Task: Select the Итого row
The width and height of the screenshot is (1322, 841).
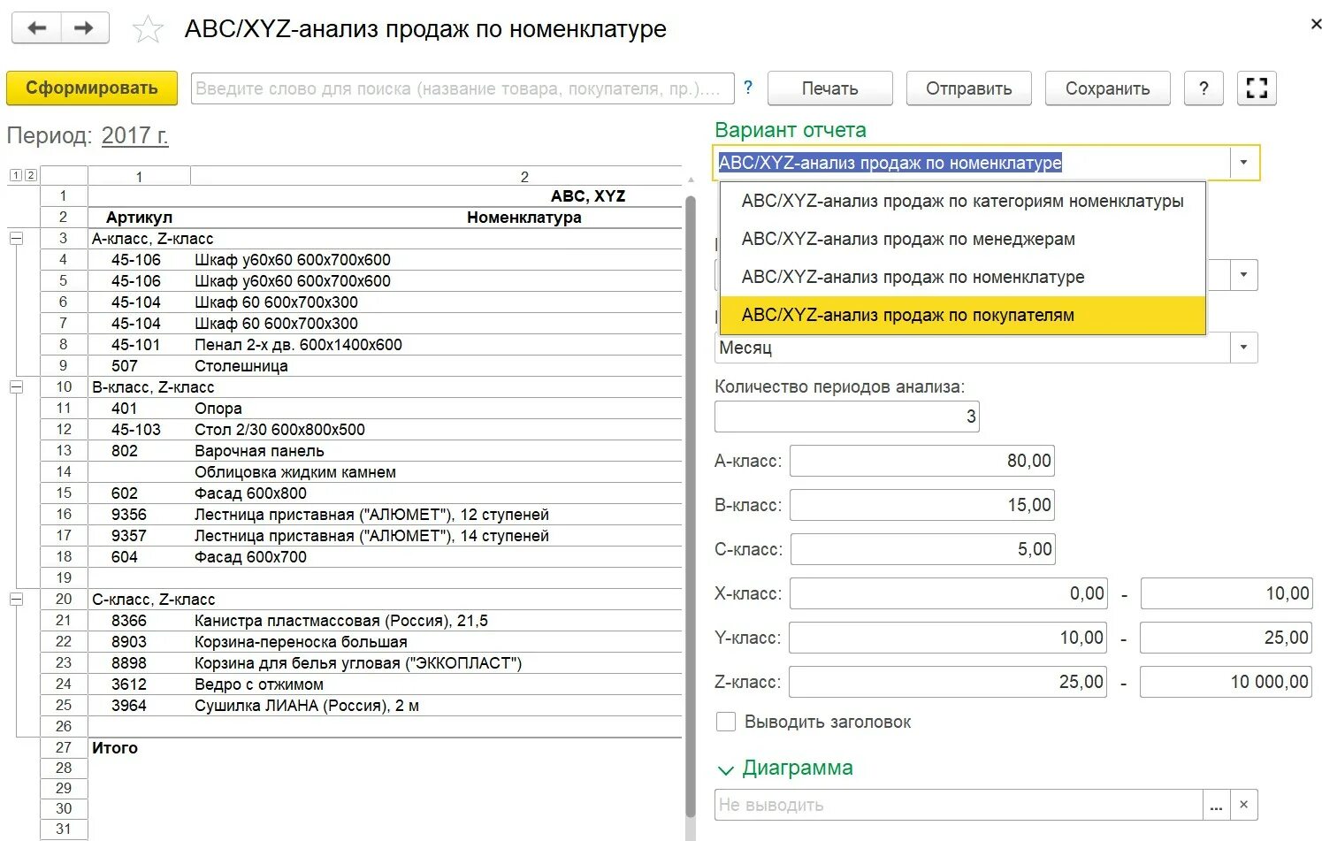Action: coord(385,748)
